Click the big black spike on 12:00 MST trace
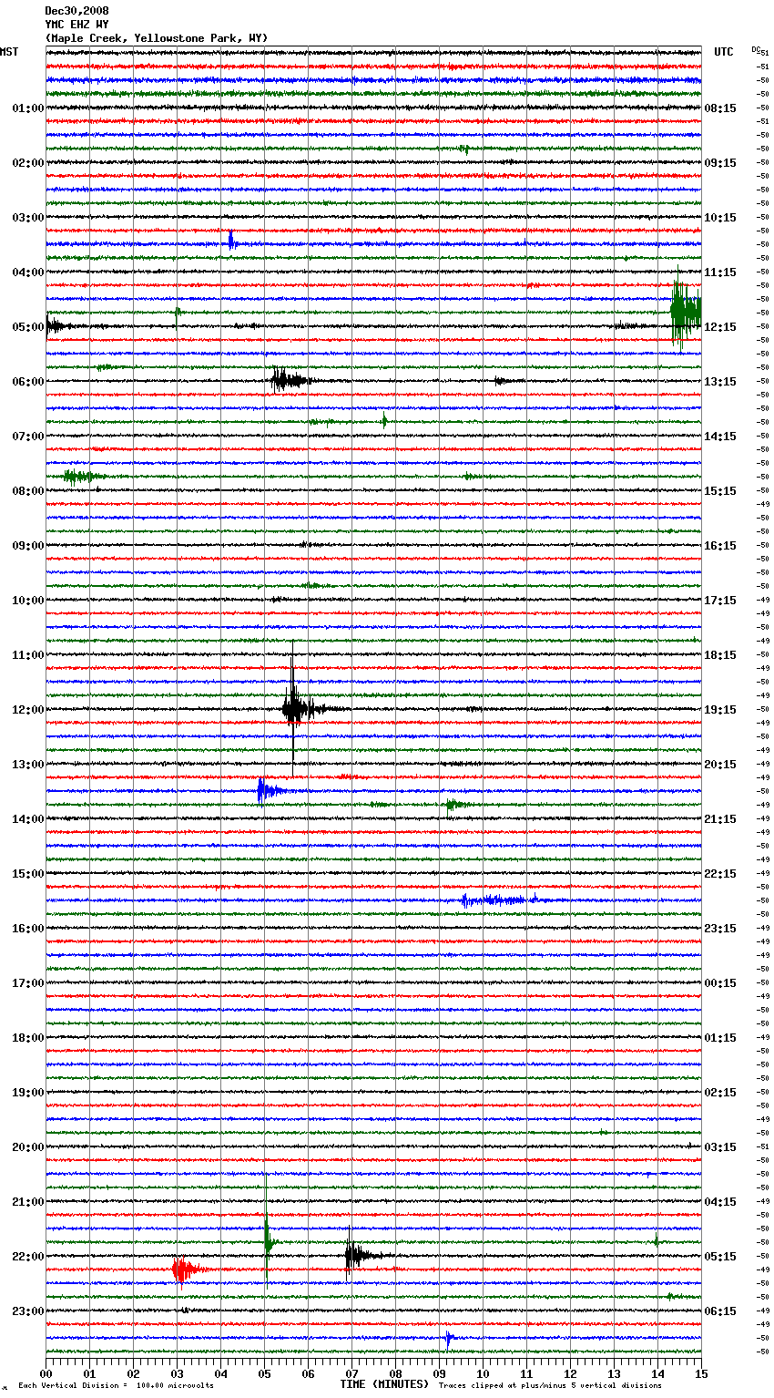 293,708
